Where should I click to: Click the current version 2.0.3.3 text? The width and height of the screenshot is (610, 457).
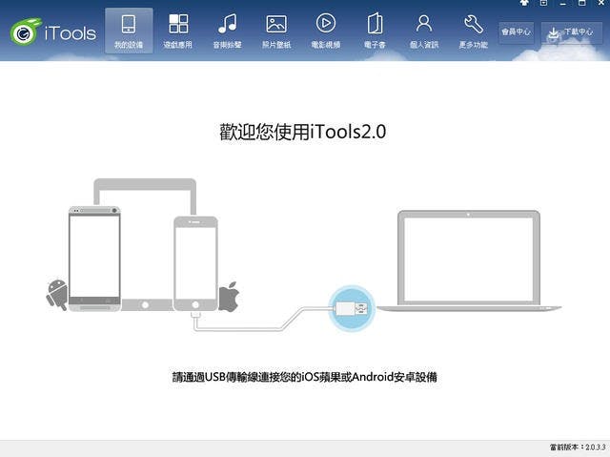[x=578, y=447]
